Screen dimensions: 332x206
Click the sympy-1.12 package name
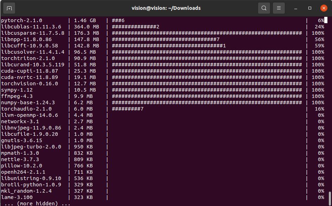(17, 90)
